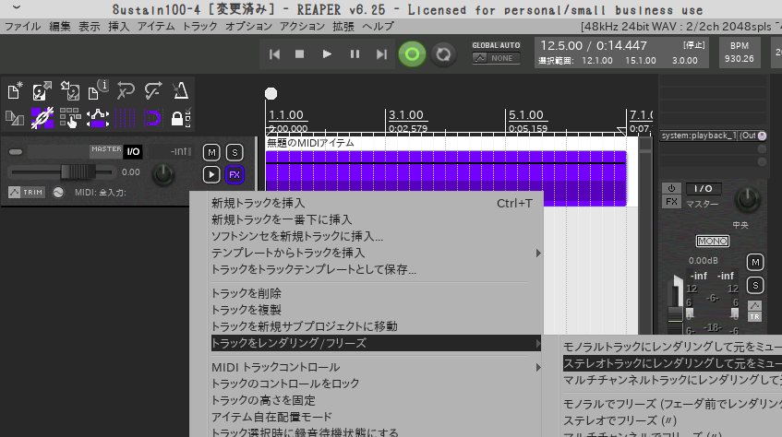This screenshot has width=782, height=437.
Task: Choose モノラルトラックにレンダリング submenu entry
Action: click(672, 347)
